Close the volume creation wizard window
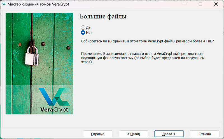Image resolution: width=224 pixels, height=139 pixels. [x=216, y=4]
